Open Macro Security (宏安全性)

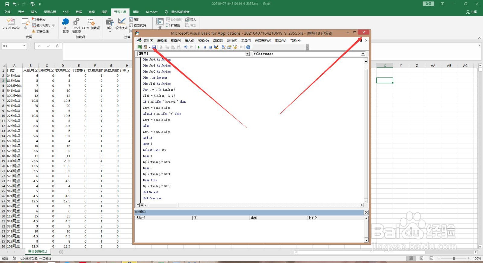[40, 31]
